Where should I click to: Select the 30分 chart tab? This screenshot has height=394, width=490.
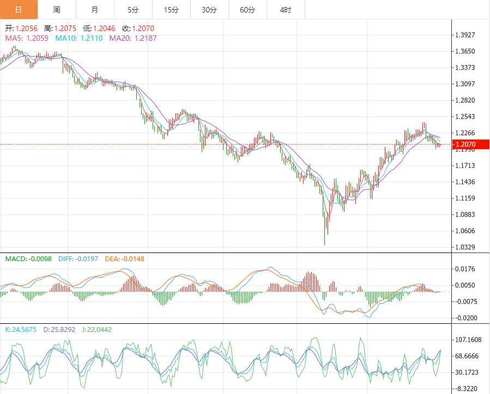(209, 10)
